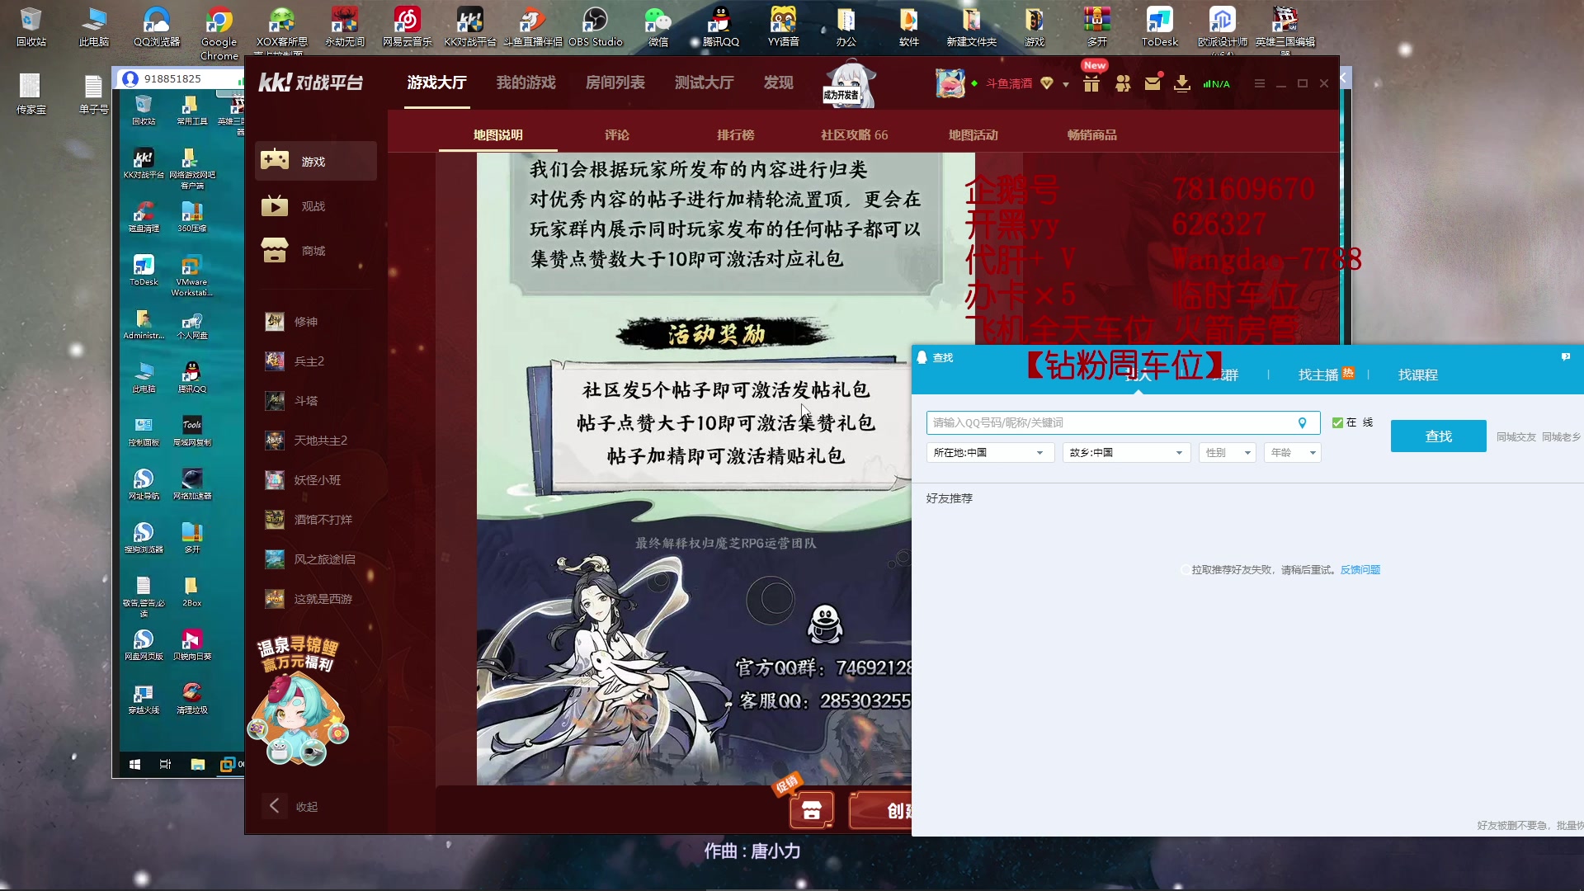
Task: Click the network signal N/A indicator
Action: pos(1216,83)
